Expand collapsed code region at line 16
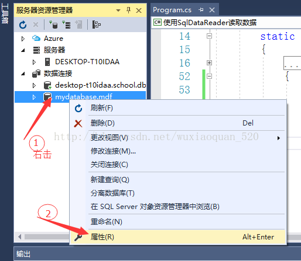The width and height of the screenshot is (301, 261). pos(209,63)
